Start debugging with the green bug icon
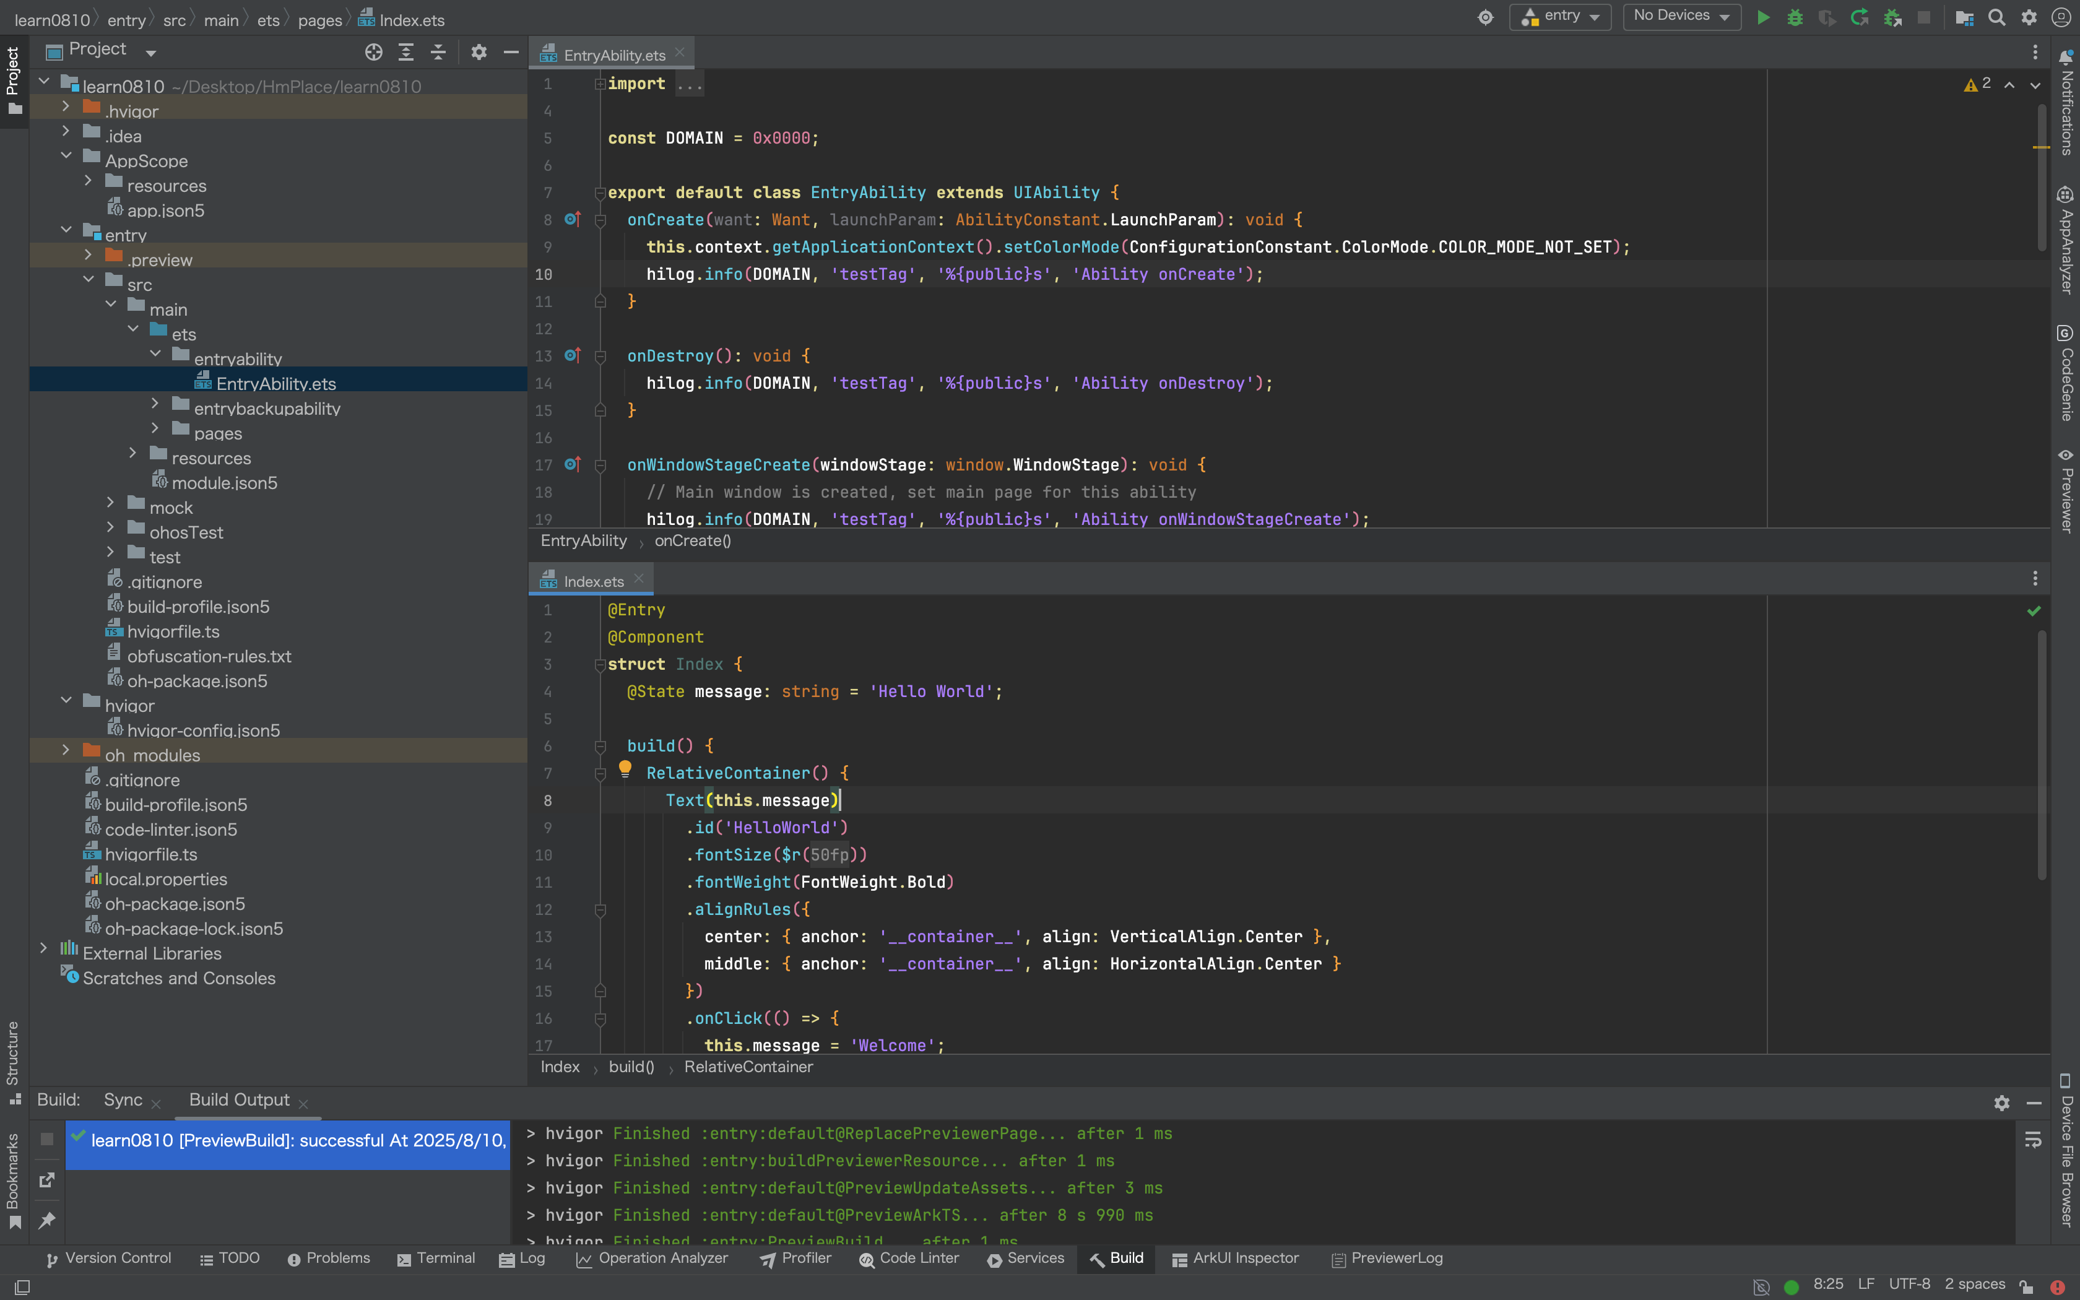 [1795, 17]
